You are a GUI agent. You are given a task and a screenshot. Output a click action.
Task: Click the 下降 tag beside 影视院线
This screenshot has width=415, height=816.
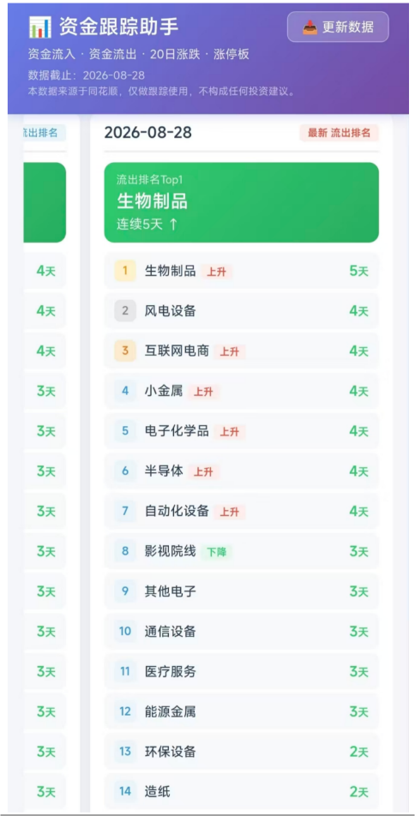coord(217,552)
